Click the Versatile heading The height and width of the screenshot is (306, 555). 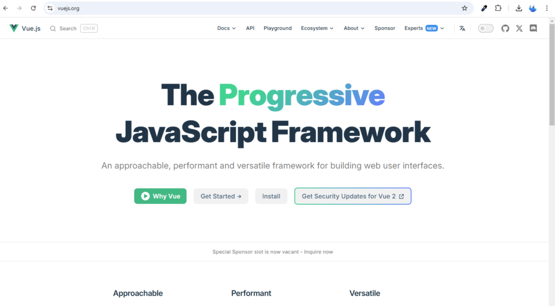pyautogui.click(x=365, y=293)
